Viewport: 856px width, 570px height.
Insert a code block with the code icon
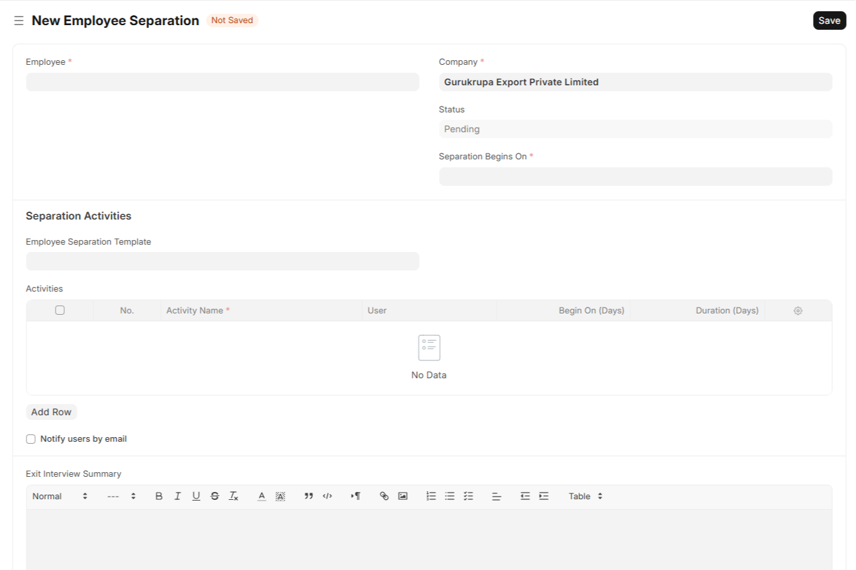pos(327,496)
